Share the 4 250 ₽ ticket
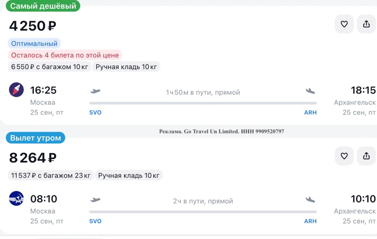 pyautogui.click(x=366, y=24)
